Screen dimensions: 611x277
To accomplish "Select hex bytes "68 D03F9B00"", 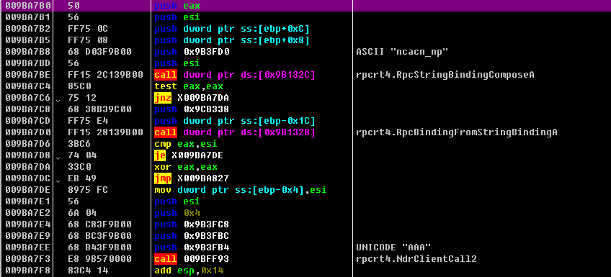I will 99,52.
